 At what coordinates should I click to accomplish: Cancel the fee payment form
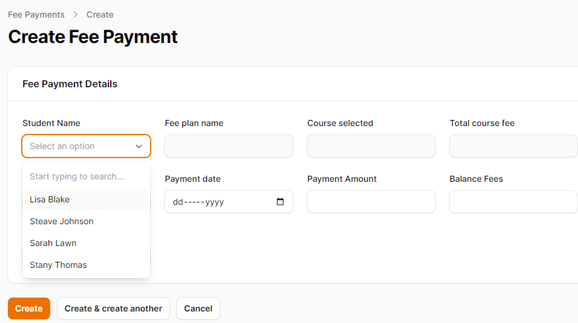198,308
